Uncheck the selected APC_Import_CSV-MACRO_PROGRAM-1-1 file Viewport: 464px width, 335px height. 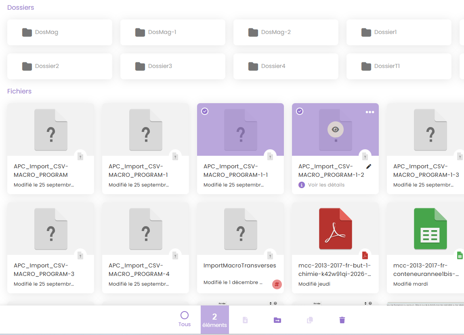pos(205,111)
